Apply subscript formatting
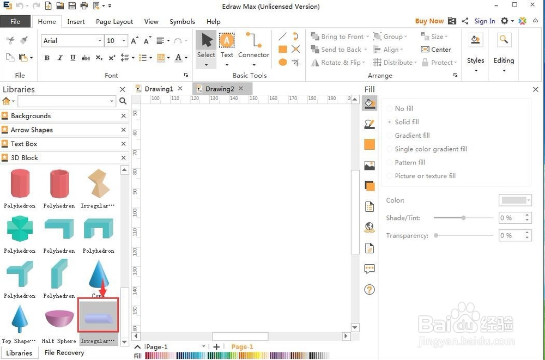Viewport: 545px width, 360px height. click(x=99, y=58)
